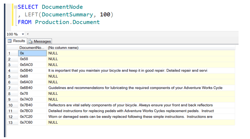Select cell 0x7AC0

point(32,99)
